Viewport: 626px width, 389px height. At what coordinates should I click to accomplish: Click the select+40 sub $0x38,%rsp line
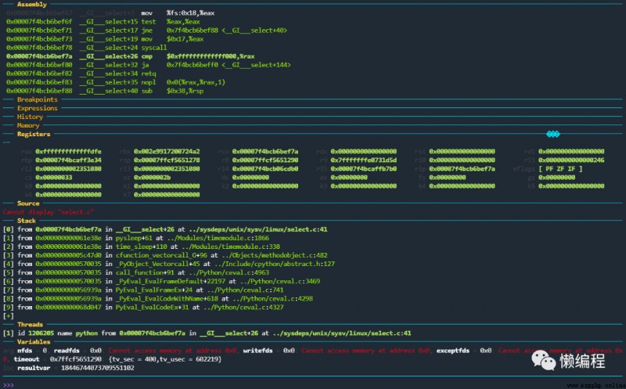click(x=105, y=91)
